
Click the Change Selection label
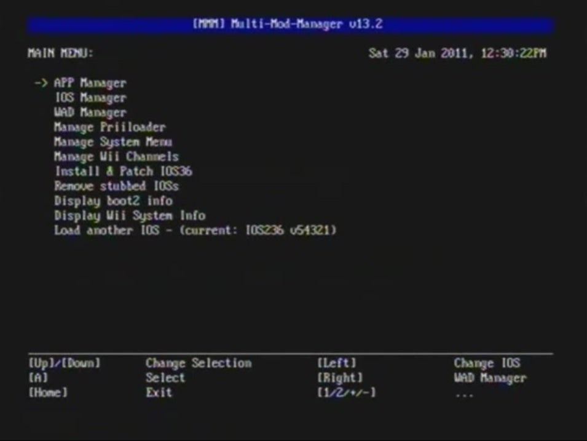click(x=199, y=363)
